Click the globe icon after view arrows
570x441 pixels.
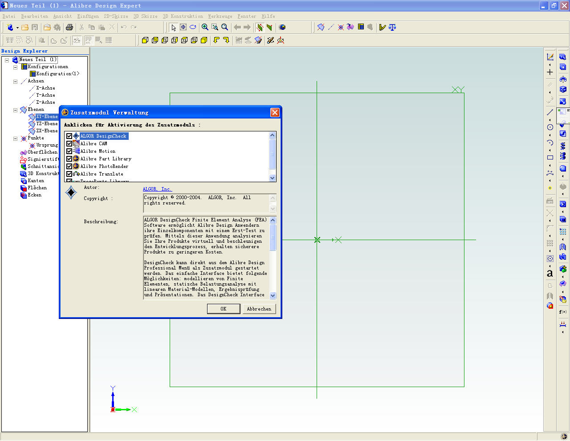[282, 27]
